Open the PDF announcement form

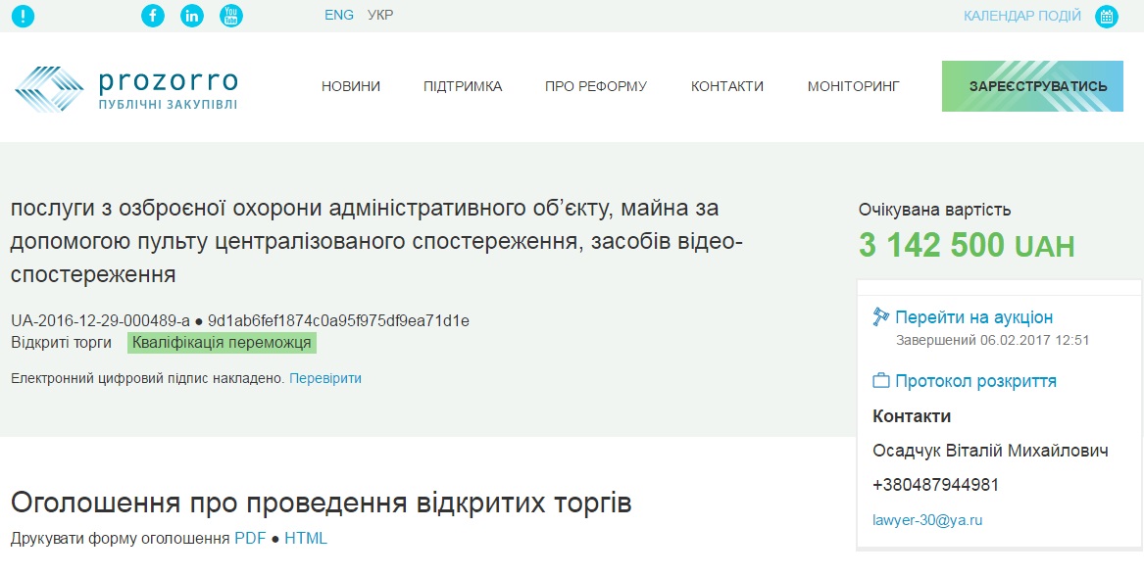click(249, 539)
